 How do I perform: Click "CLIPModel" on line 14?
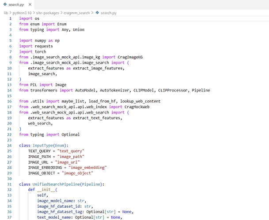tap(144, 90)
